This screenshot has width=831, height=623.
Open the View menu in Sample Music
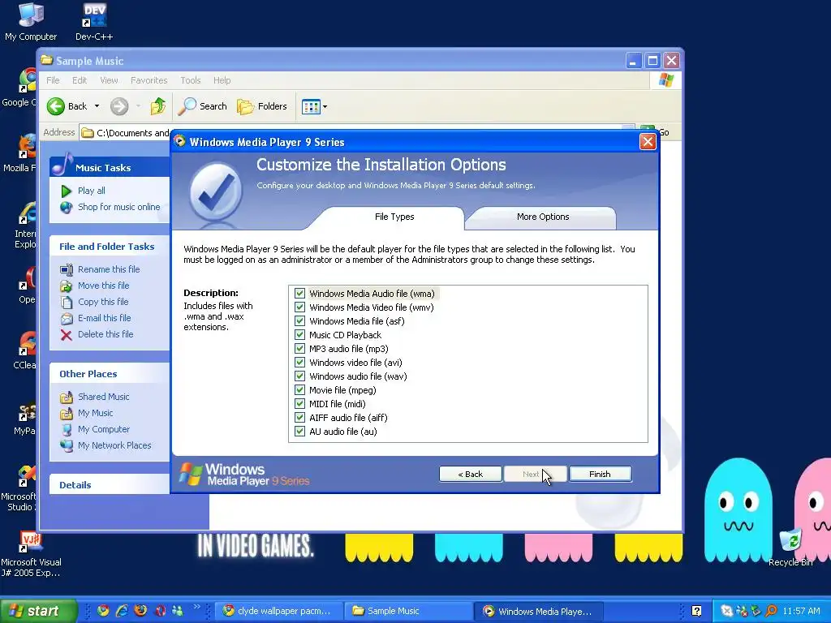pyautogui.click(x=110, y=80)
